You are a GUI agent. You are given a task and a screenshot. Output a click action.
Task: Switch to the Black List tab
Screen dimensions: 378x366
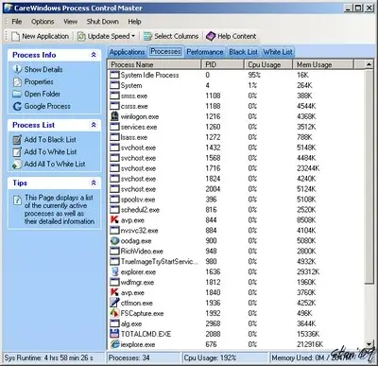[243, 52]
